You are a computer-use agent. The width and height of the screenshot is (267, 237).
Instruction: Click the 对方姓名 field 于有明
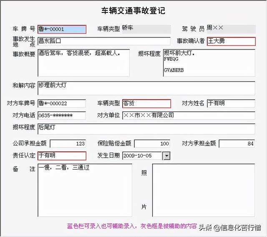pyautogui.click(x=231, y=104)
